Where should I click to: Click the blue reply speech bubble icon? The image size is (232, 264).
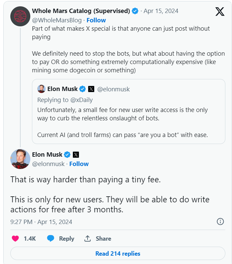click(51, 238)
